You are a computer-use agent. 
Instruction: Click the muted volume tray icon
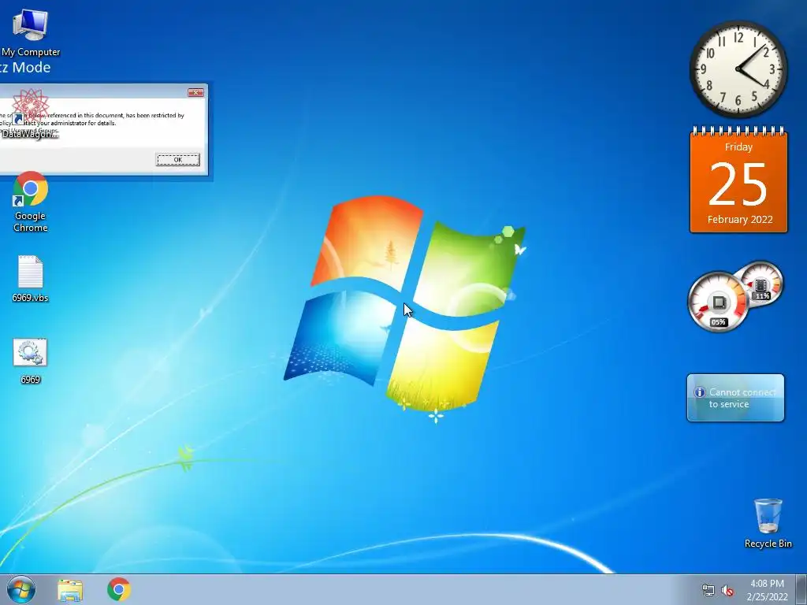tap(727, 590)
